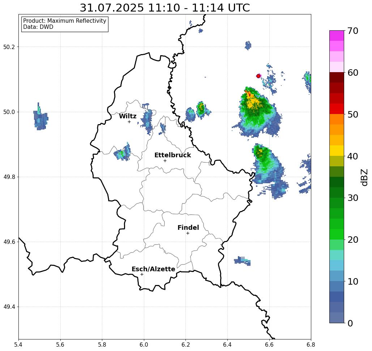Click the colorbar label '50'
Screen dimensions: 372x351
tap(352, 114)
